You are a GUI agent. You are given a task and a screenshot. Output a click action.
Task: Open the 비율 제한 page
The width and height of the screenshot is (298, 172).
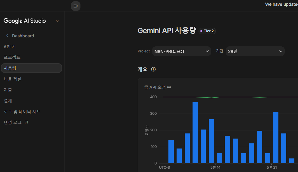[x=13, y=79]
